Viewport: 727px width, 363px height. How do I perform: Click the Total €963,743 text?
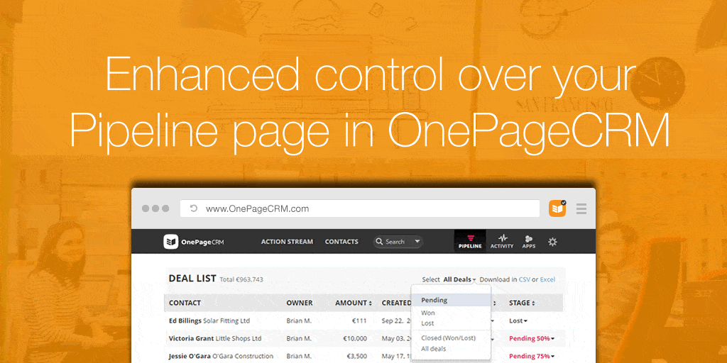coord(241,279)
